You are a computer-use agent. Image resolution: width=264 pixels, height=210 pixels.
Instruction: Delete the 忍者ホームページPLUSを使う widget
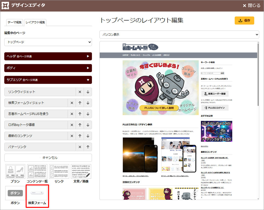pyautogui.click(x=72, y=114)
